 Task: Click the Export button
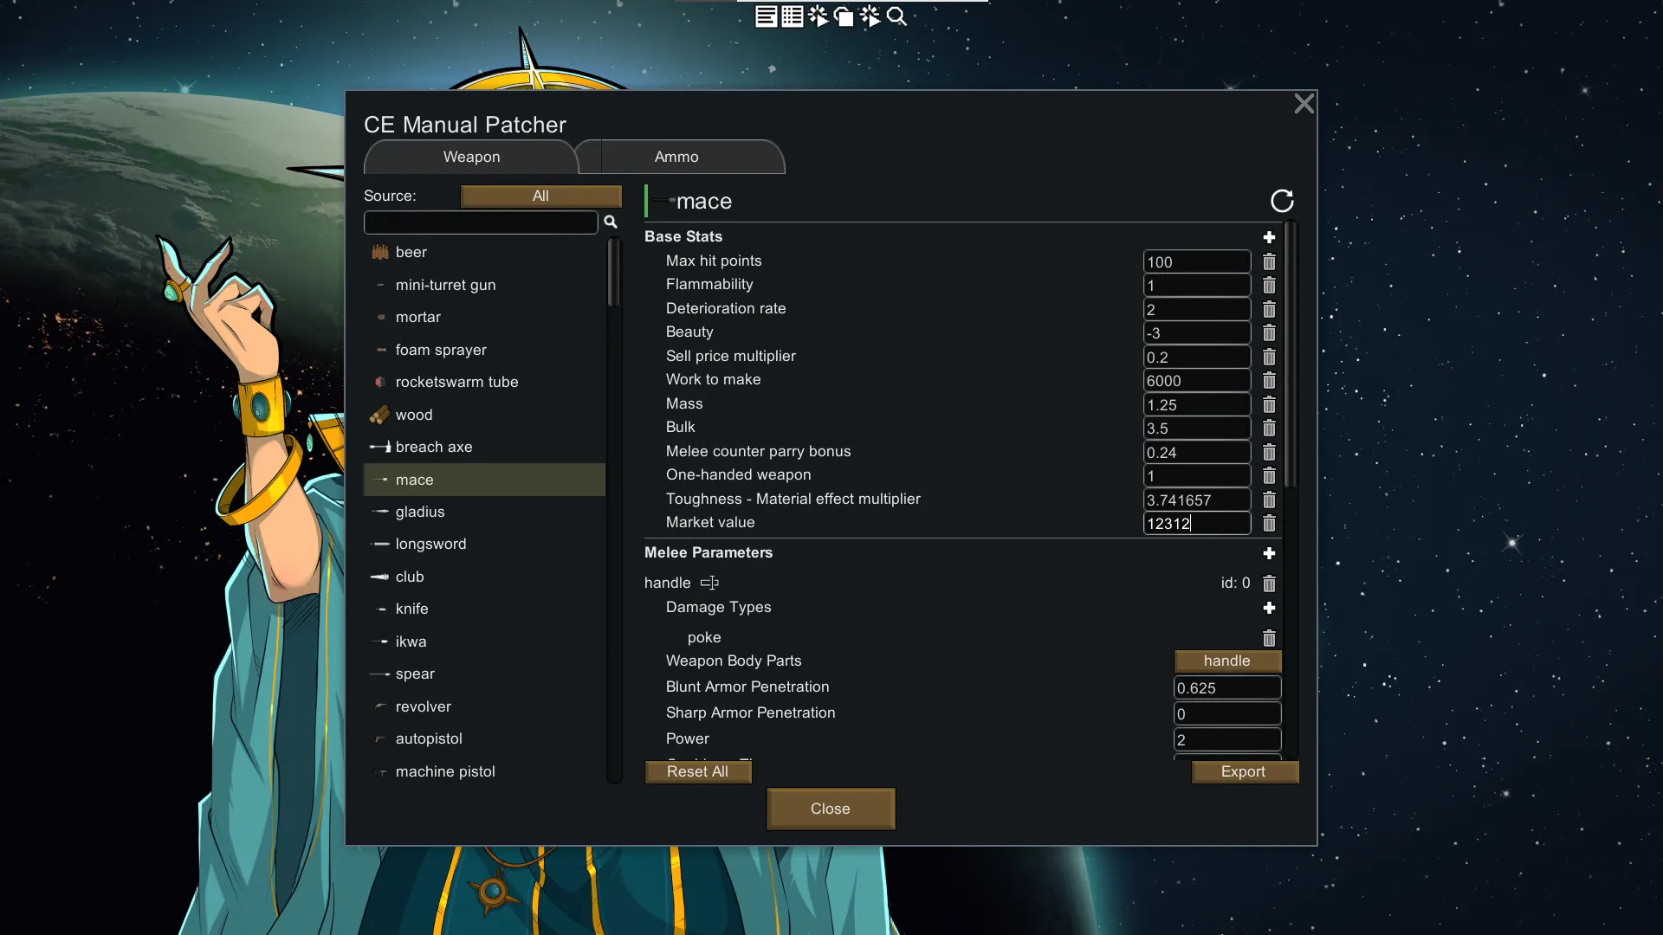tap(1244, 771)
